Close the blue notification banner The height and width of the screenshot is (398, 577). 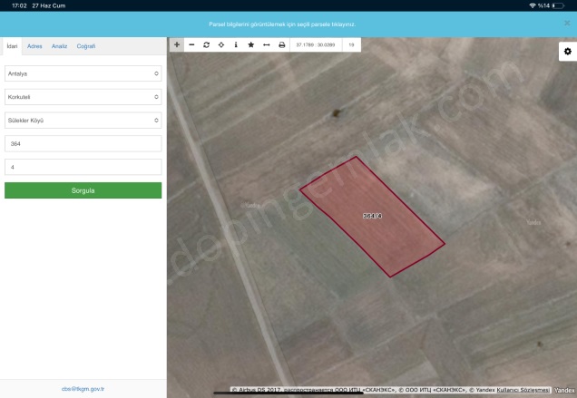tap(567, 23)
